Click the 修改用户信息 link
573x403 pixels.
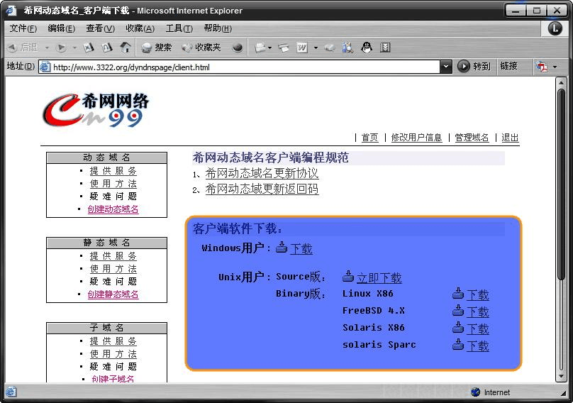[416, 138]
